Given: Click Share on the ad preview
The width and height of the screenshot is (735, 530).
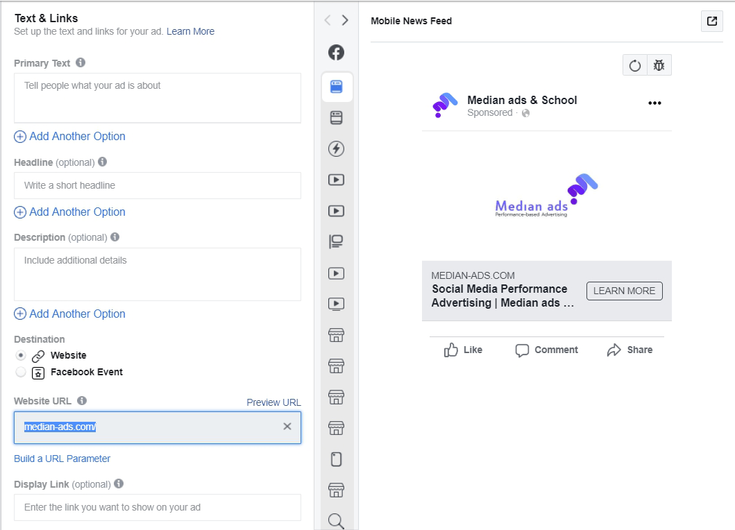Looking at the screenshot, I should coord(630,350).
